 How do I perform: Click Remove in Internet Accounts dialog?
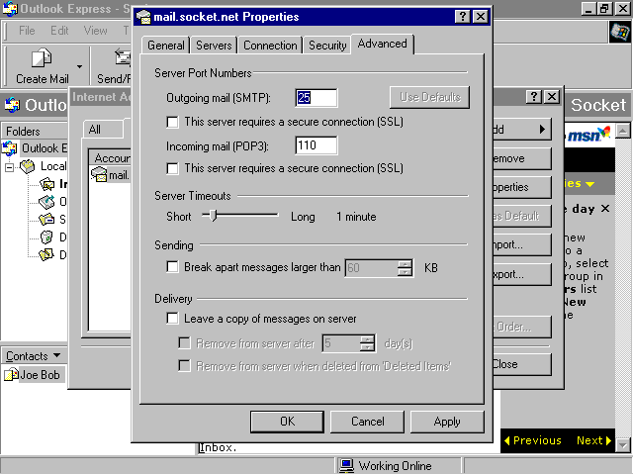(522, 158)
